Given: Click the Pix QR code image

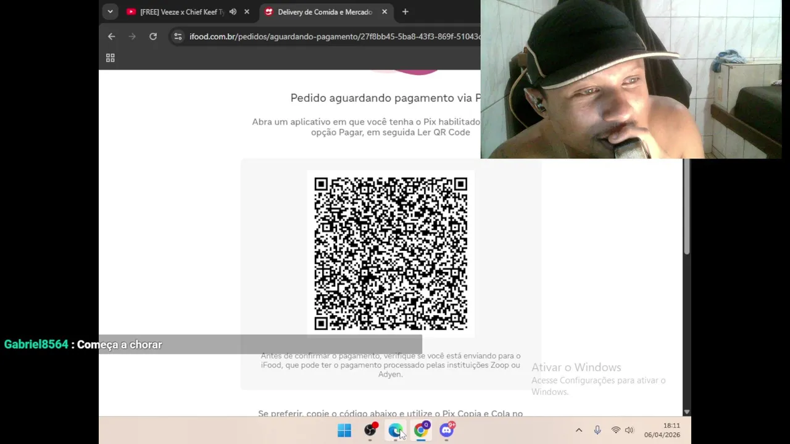Looking at the screenshot, I should pyautogui.click(x=391, y=253).
